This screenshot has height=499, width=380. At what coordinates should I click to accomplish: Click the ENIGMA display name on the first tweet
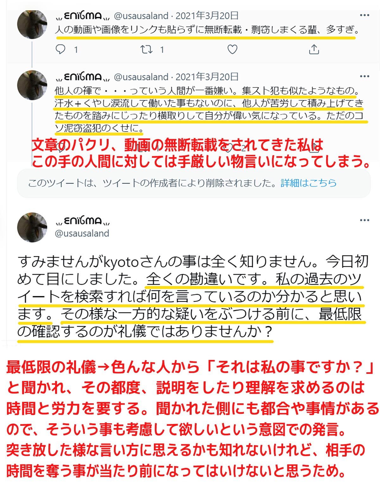[x=83, y=16]
